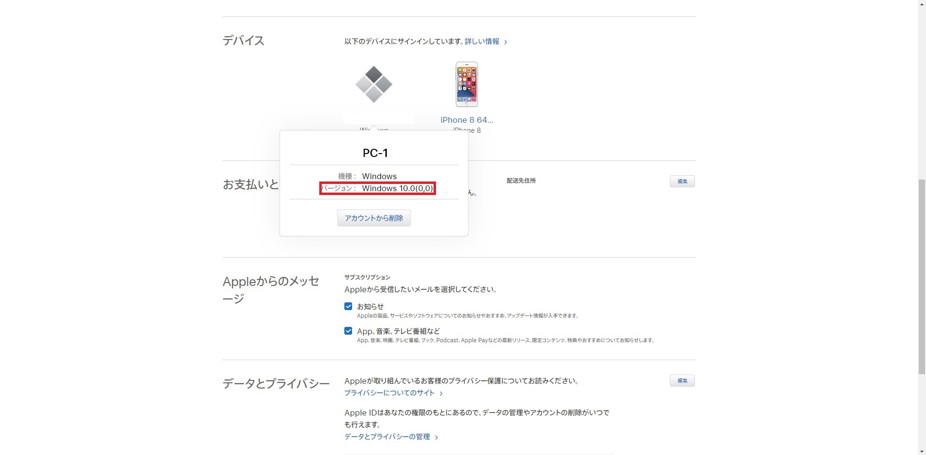Viewport: 926px width, 455px height.
Task: Click the 配送先住所 label
Action: click(521, 181)
